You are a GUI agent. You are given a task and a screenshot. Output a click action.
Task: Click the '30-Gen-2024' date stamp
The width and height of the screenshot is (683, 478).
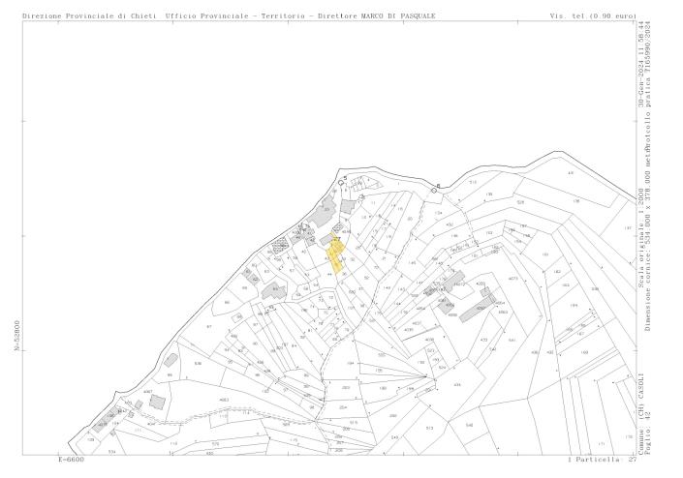point(641,87)
